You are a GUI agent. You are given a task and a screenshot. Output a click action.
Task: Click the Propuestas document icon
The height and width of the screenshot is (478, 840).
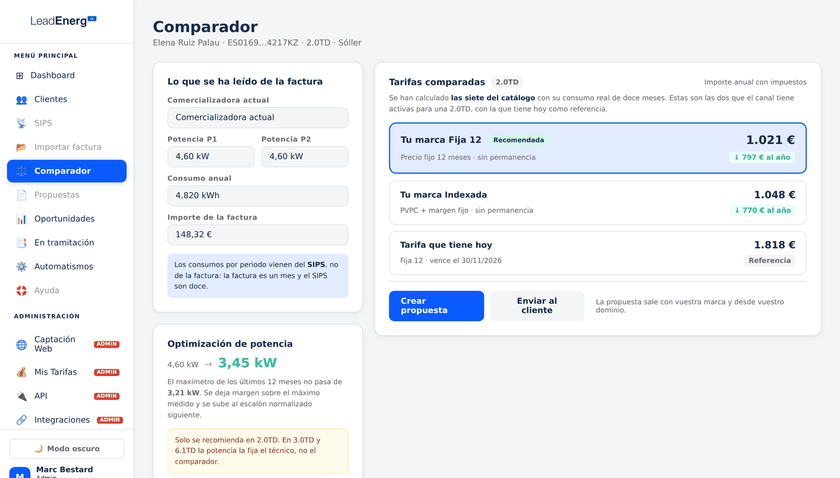22,195
